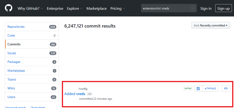Open commit hash e74feb1
This screenshot has height=108, width=234.
tap(210, 88)
